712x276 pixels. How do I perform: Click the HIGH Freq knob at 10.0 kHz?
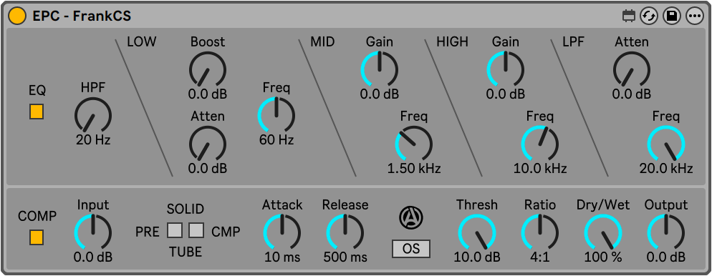click(540, 144)
